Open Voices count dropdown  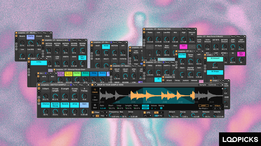click(x=153, y=108)
